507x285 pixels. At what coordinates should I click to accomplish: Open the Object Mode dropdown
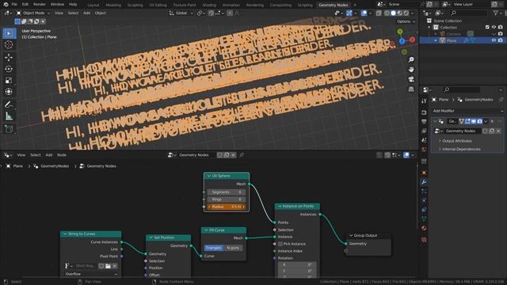coord(32,13)
